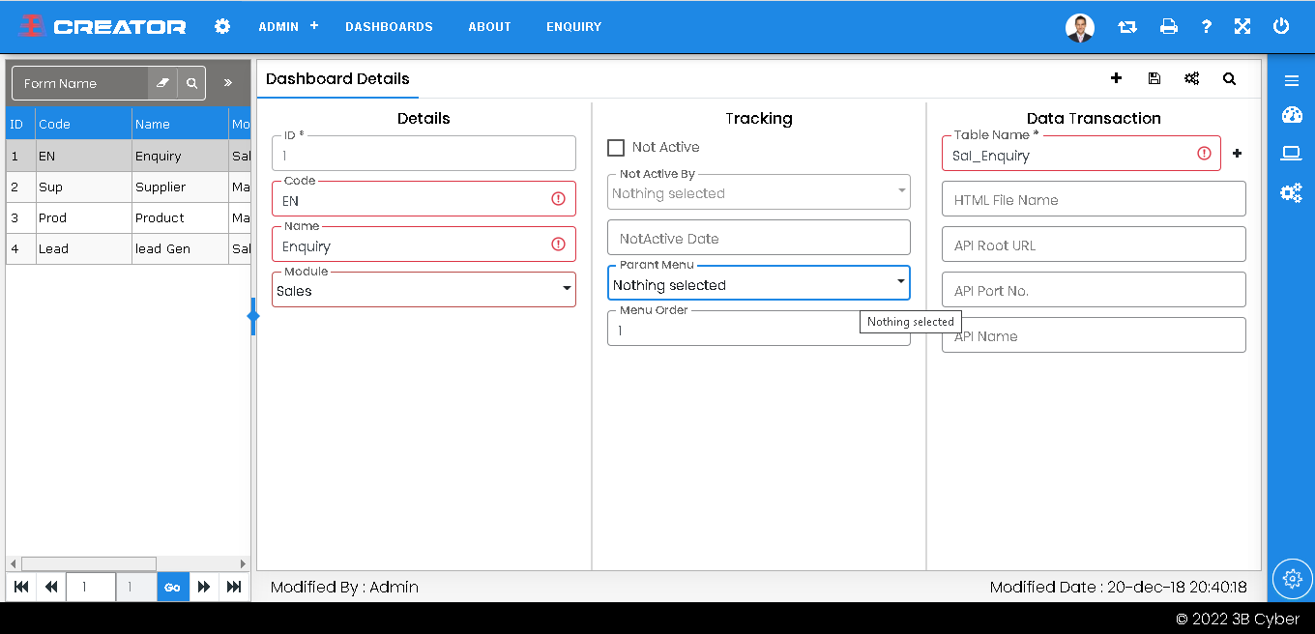Open the Parent Menu dropdown
Viewport: 1315px width, 634px height.
(759, 284)
